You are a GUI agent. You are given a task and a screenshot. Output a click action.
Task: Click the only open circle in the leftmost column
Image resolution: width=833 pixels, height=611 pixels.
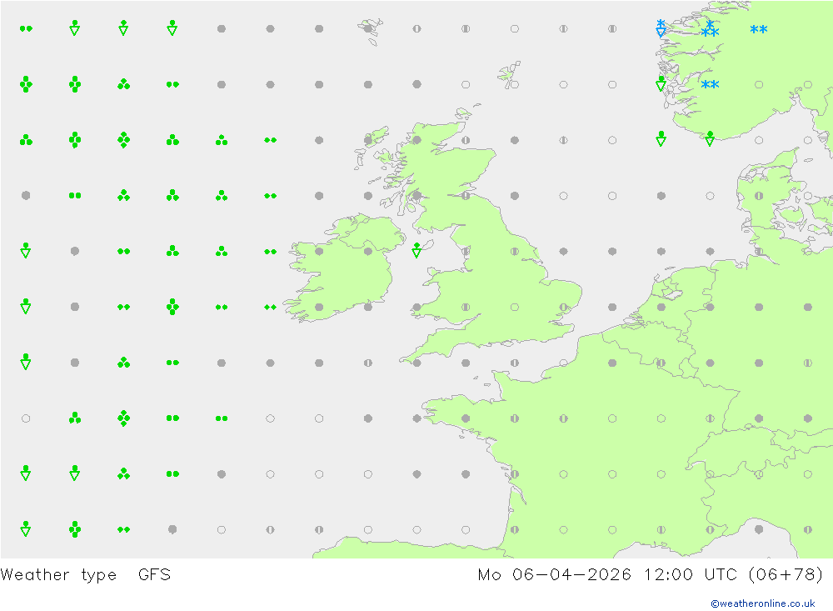[x=26, y=418]
